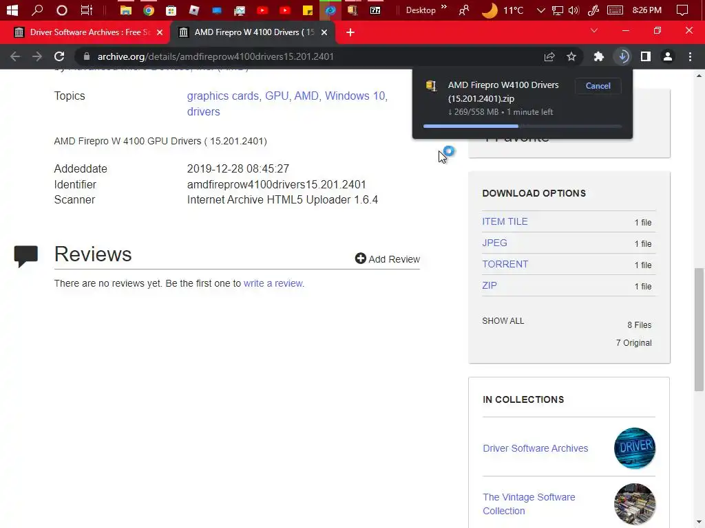Expand hidden system tray icons
Viewport: 705px width, 528px height.
[541, 10]
